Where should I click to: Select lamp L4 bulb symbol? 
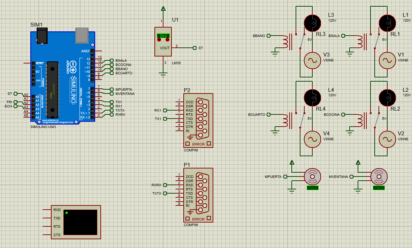point(312,98)
